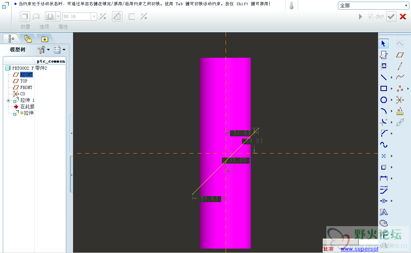
Task: Open the 放置 placement panel
Action: pos(25,27)
